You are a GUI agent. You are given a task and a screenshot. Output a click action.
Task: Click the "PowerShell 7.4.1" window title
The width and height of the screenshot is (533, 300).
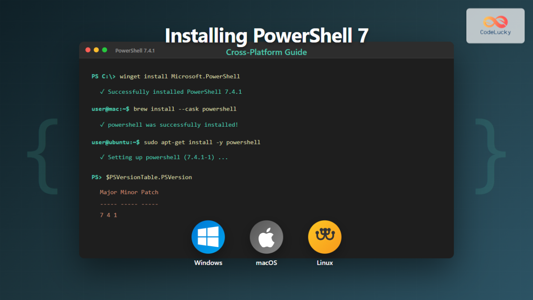tap(135, 51)
